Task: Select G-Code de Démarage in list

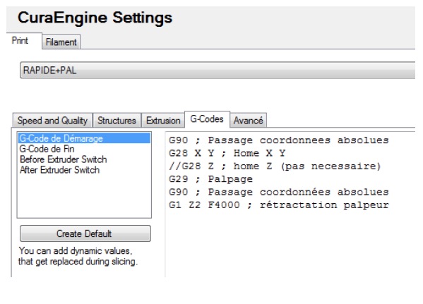Action: [x=84, y=138]
